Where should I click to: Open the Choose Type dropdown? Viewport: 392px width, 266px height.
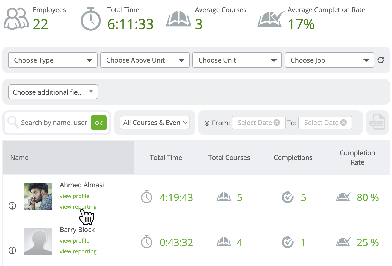click(53, 60)
